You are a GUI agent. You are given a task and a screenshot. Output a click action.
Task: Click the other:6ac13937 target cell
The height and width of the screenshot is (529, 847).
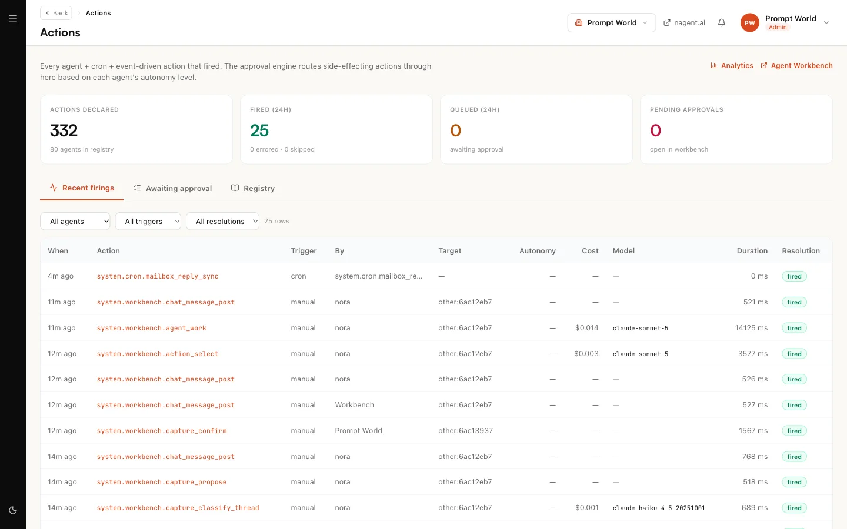466,431
